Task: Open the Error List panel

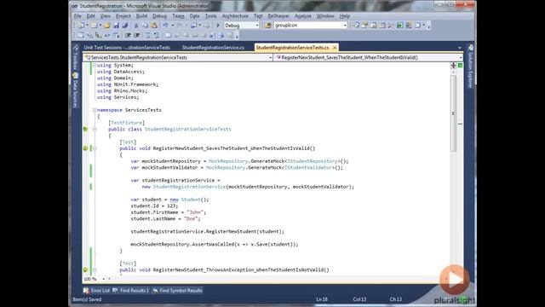Action: tap(96, 291)
